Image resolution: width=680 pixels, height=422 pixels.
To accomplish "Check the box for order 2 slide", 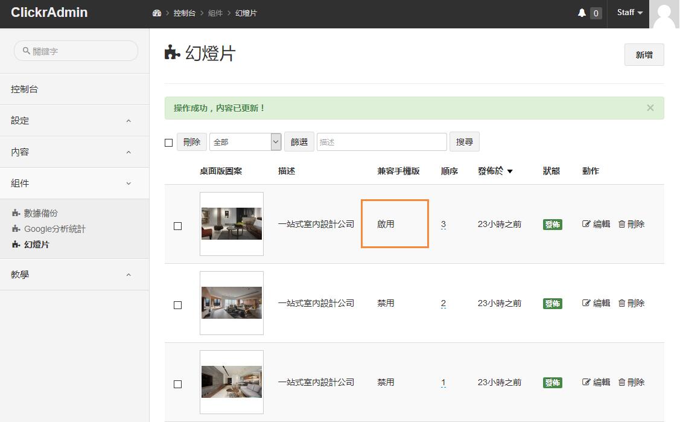I will (x=178, y=305).
